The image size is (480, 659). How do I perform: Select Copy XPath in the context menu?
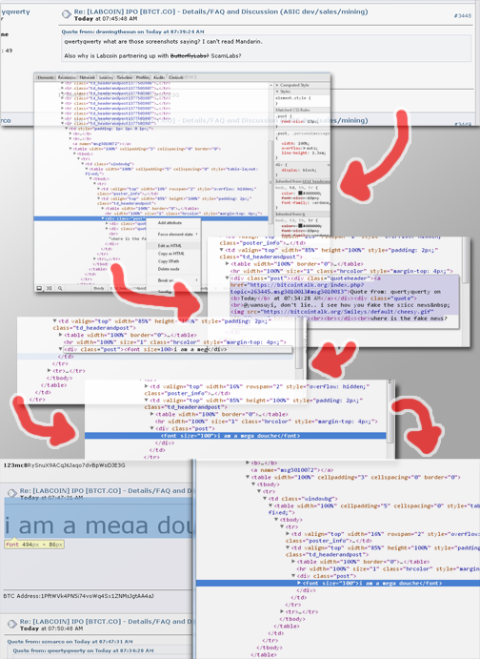click(173, 261)
